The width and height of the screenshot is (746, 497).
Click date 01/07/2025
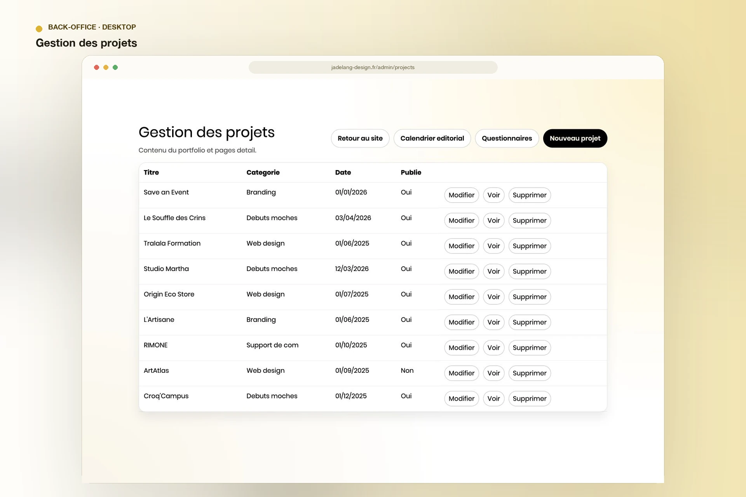(352, 294)
